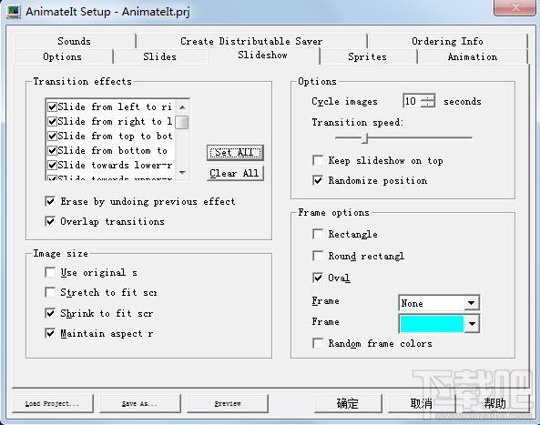
Task: Uncheck Slide from left to right effect
Action: [52, 106]
